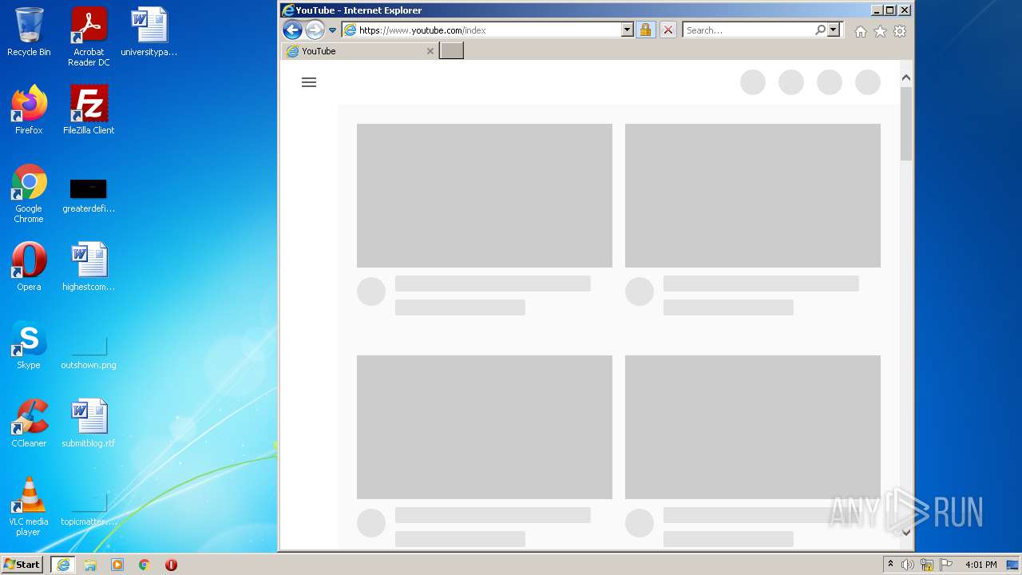Screen dimensions: 1022x575
Task: Open Recycle Bin desktop icon
Action: point(29,32)
